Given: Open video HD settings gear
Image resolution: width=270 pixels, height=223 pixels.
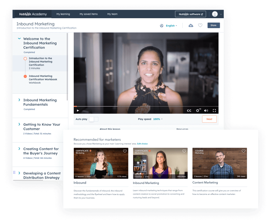Looking at the screenshot, I should (198, 111).
